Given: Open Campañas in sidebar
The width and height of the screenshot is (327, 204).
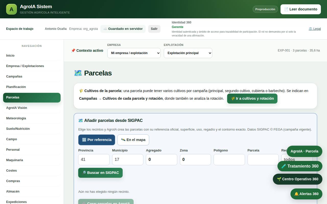Looking at the screenshot, I should (32, 76).
